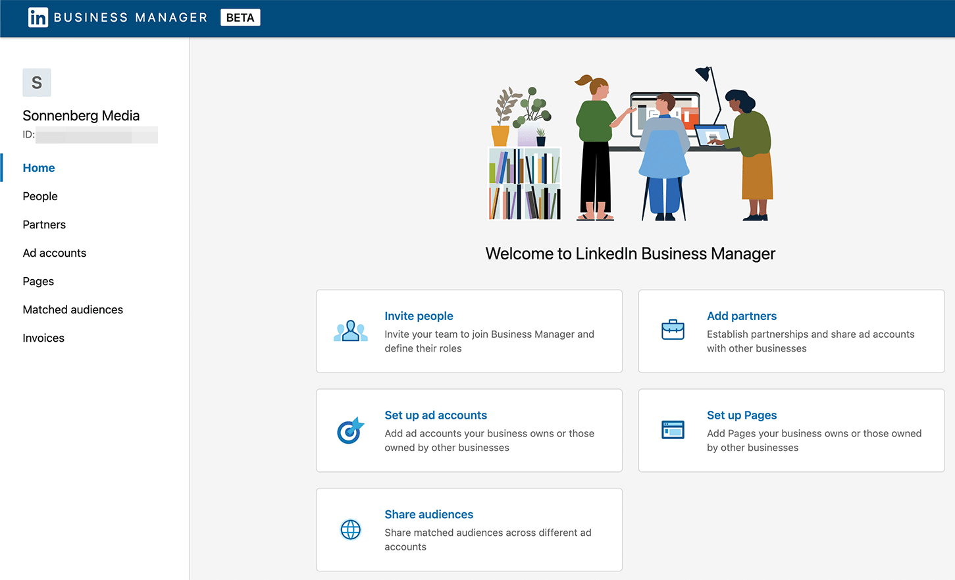
Task: Click the ad accounts target icon
Action: tap(350, 431)
